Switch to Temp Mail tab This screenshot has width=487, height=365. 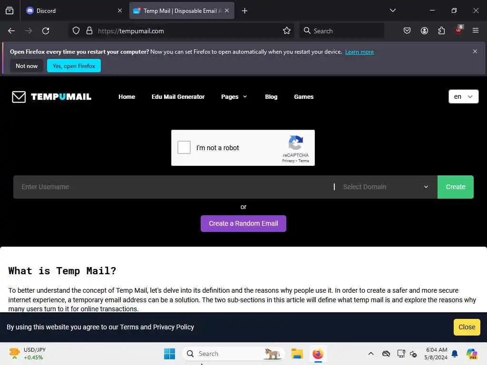[x=182, y=10]
